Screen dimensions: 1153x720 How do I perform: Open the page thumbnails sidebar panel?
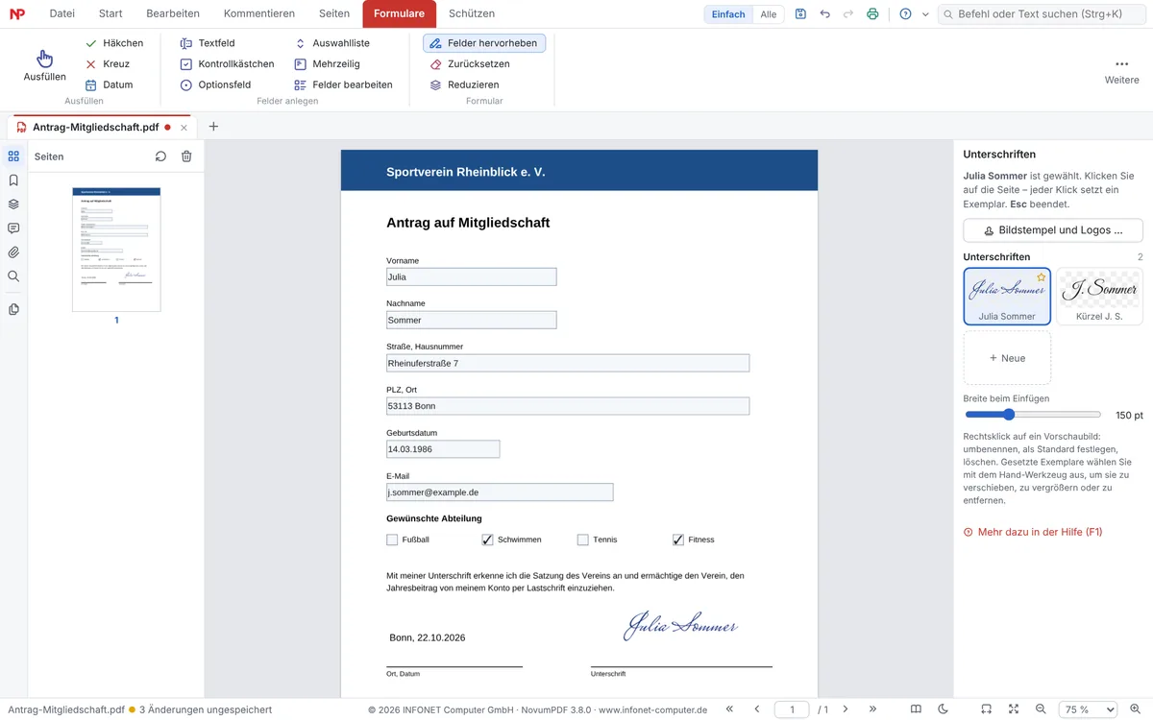click(13, 156)
